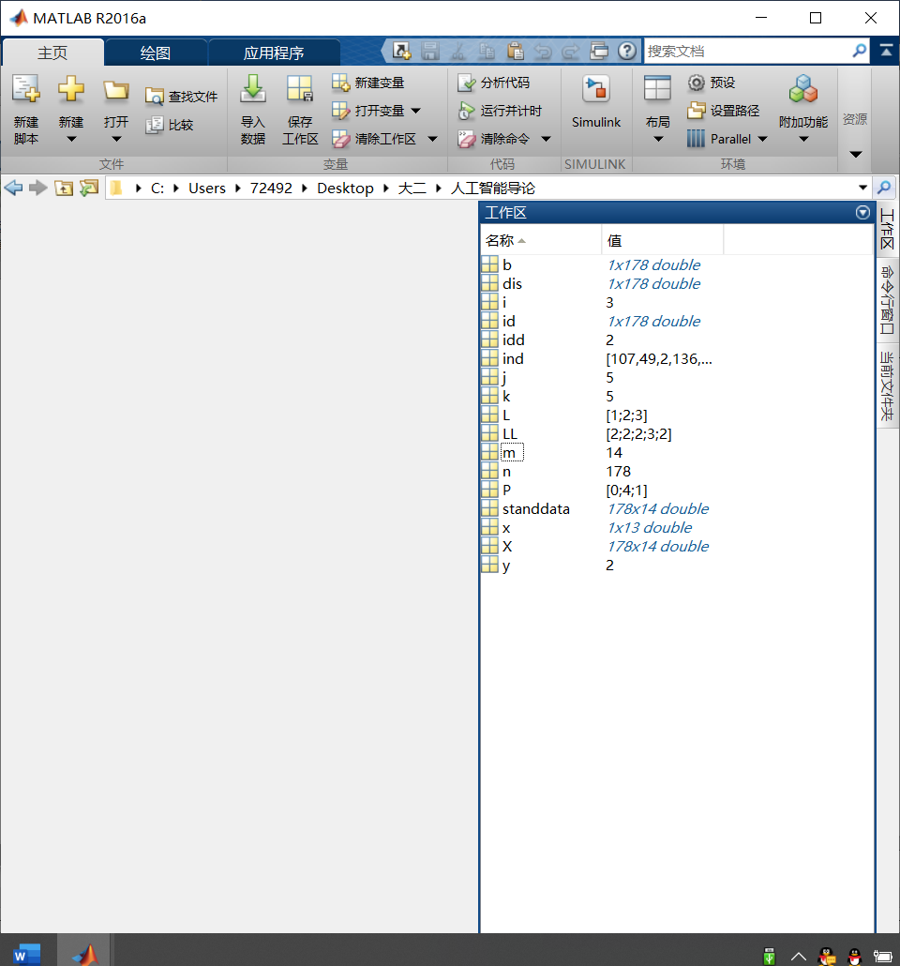Click the search magnifier beside address bar
The width and height of the screenshot is (900, 966).
[884, 188]
